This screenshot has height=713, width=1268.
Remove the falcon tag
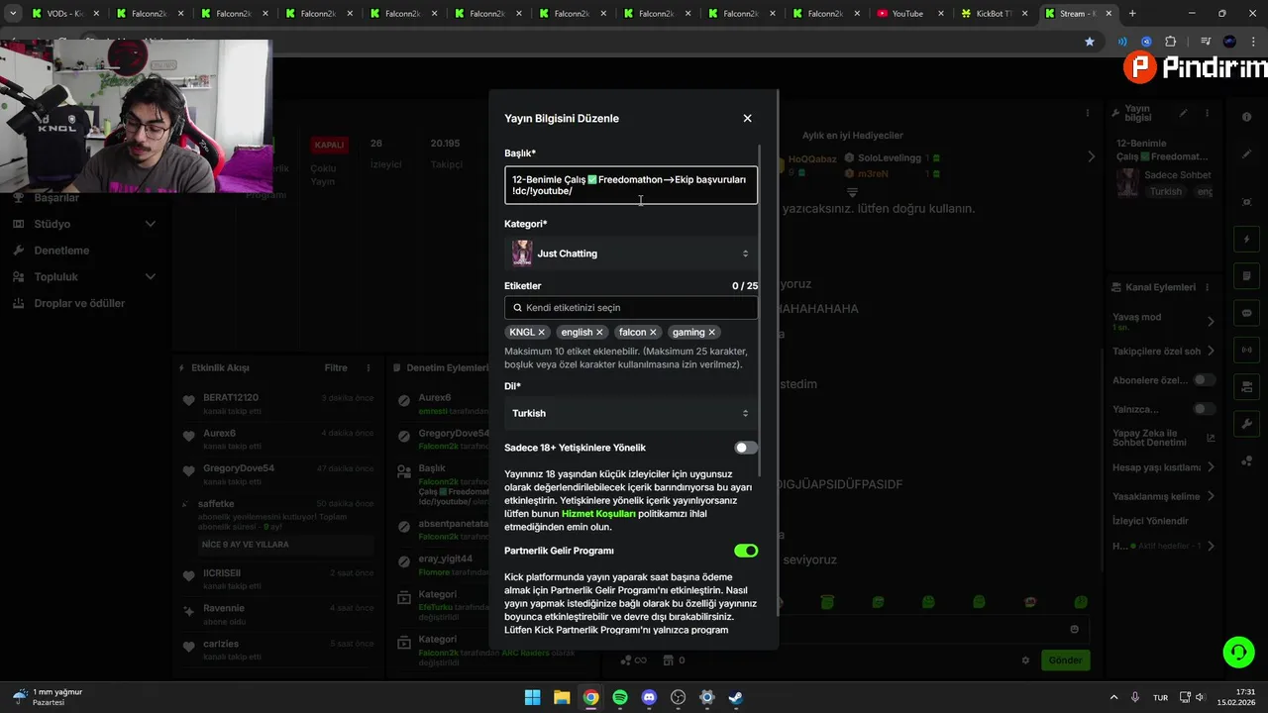pyautogui.click(x=653, y=333)
